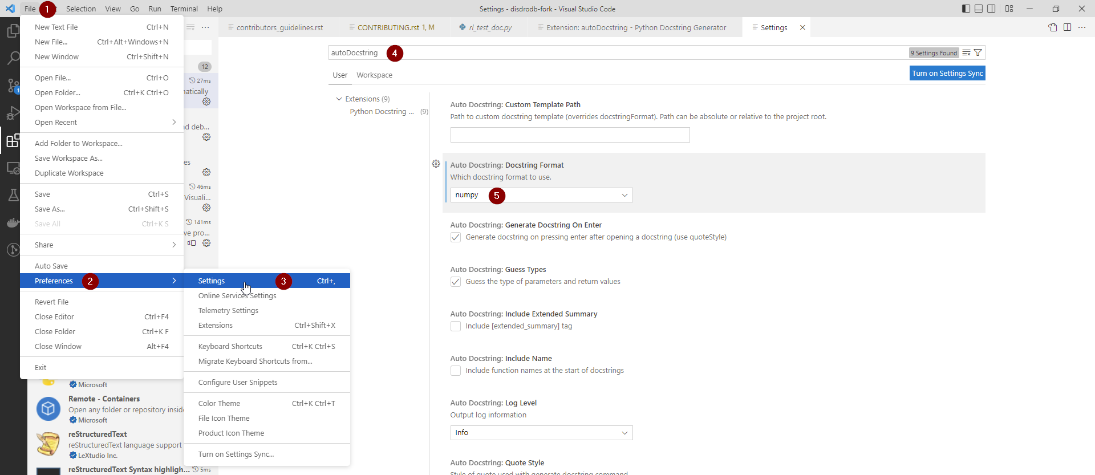Image resolution: width=1095 pixels, height=475 pixels.
Task: Switch to autoDocstring extension tab
Action: tap(635, 27)
